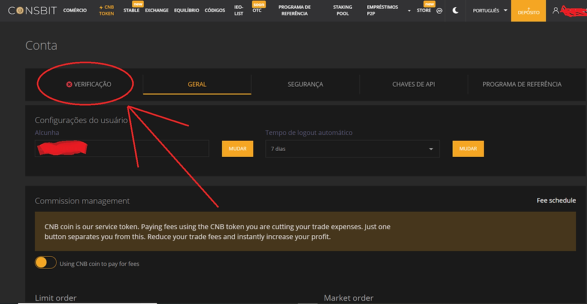The image size is (587, 304).
Task: Go to the Staking Pool page
Action: [343, 10]
